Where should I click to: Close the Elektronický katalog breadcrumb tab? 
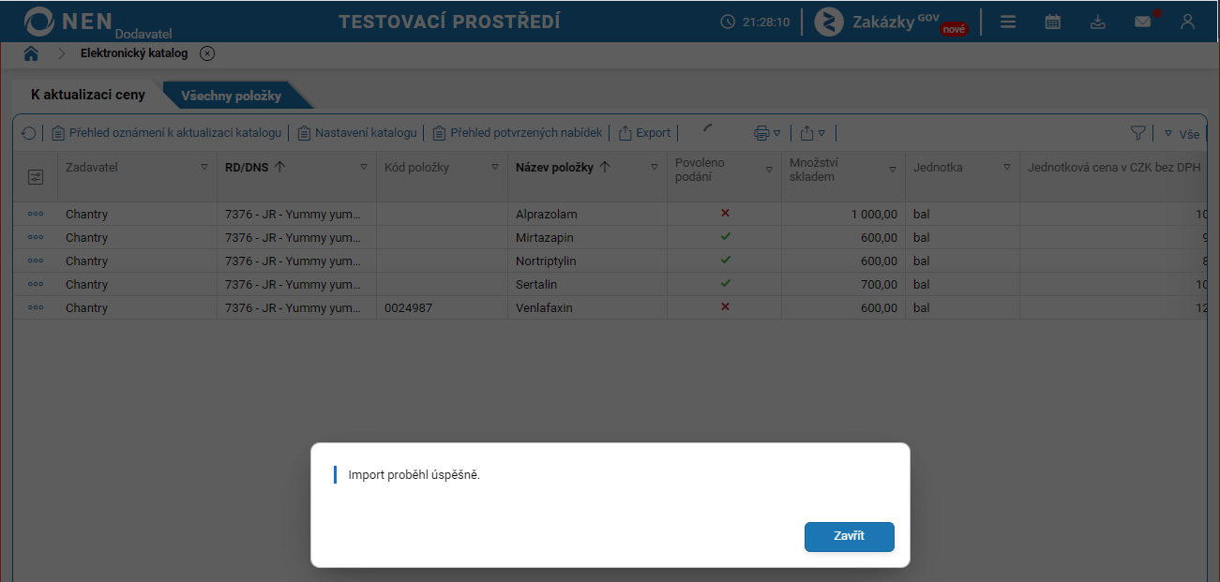[x=207, y=53]
